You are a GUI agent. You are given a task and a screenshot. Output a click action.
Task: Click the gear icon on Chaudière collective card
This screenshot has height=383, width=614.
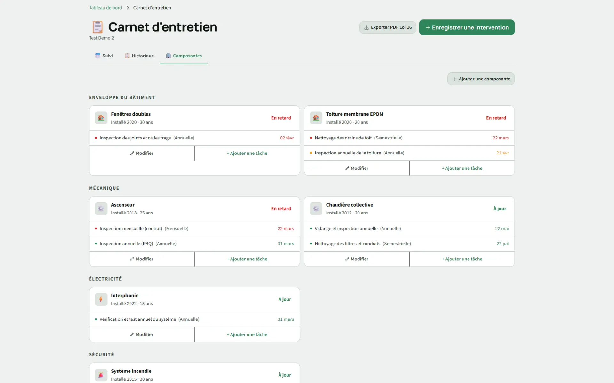coord(316,208)
